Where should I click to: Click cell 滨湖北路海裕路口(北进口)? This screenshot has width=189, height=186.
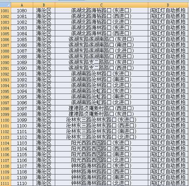tap(101, 22)
